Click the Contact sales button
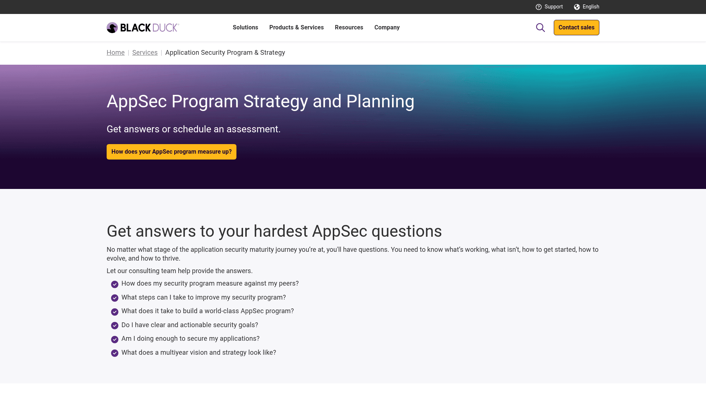The height and width of the screenshot is (397, 706). coord(576,27)
